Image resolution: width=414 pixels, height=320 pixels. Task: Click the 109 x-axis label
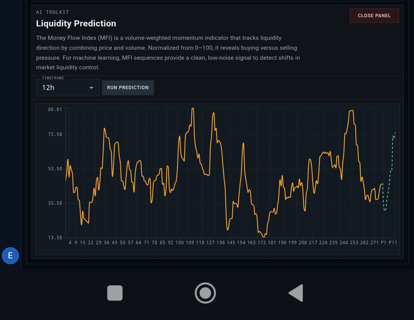[190, 243]
